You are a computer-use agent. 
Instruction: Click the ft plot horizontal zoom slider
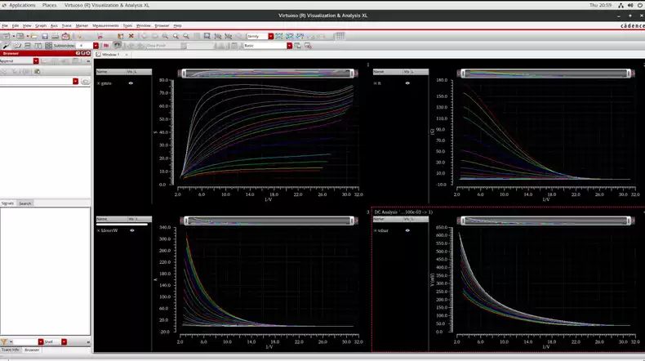[x=546, y=74]
